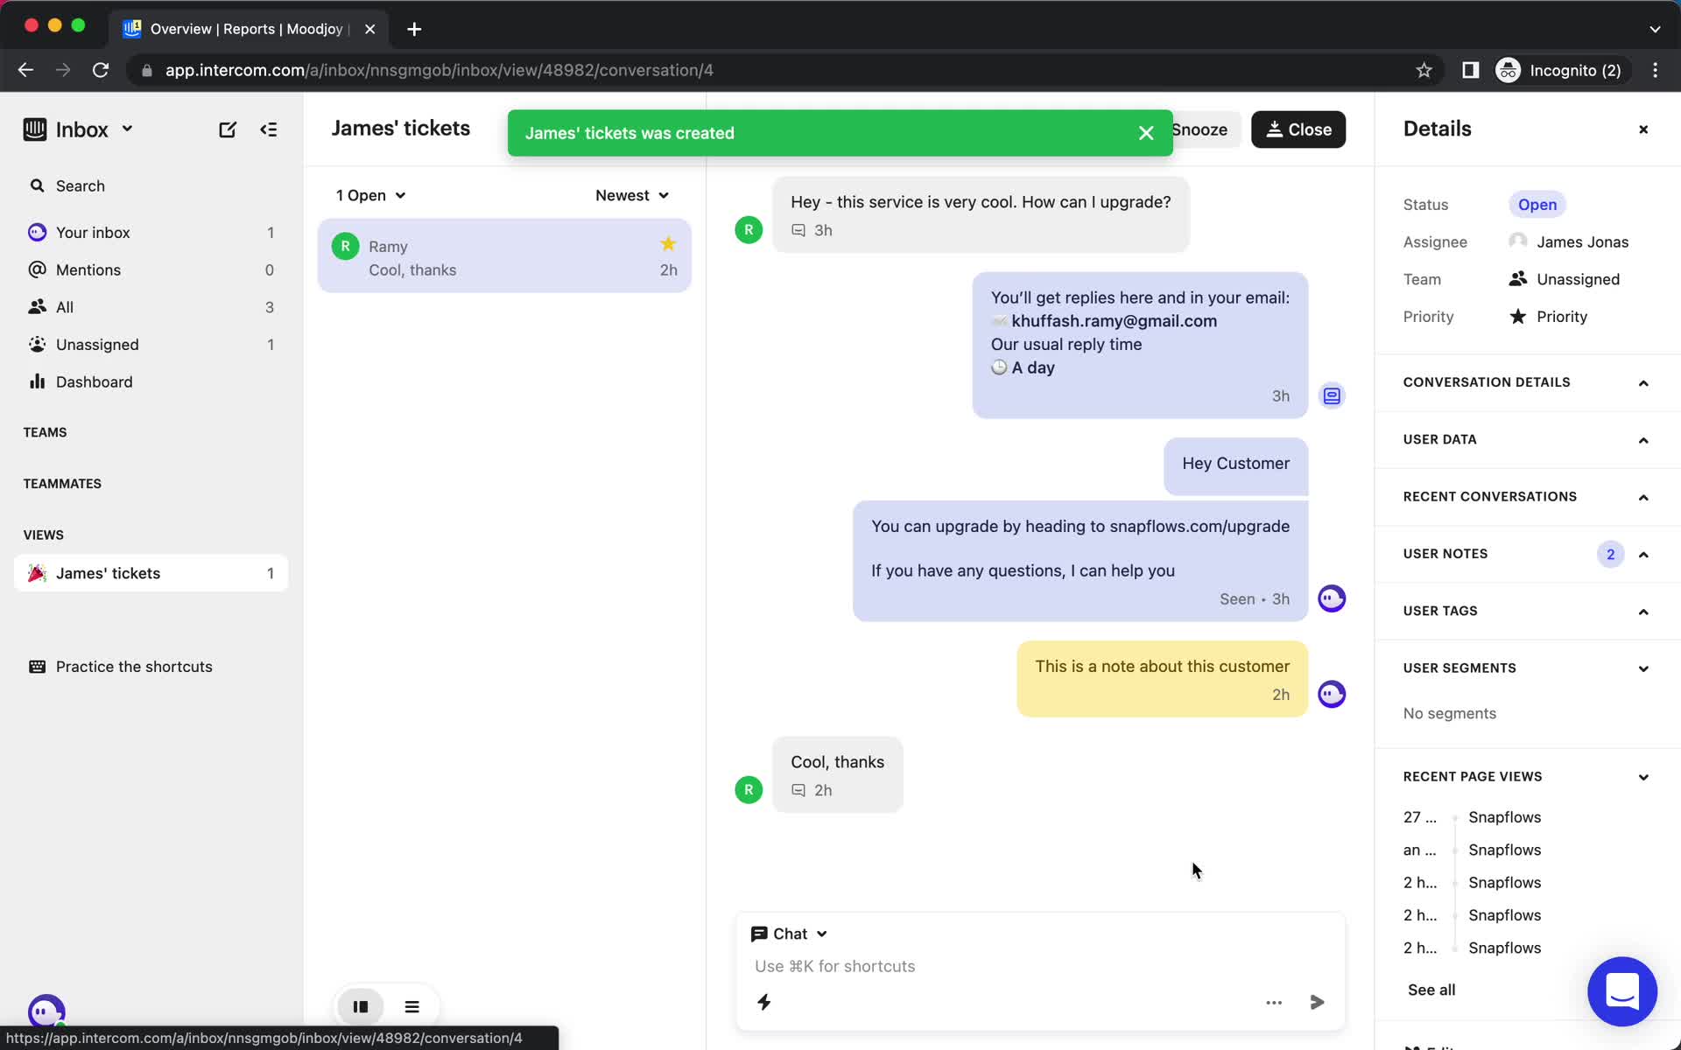
Task: Open the Newest sort order dropdown
Action: 630,195
